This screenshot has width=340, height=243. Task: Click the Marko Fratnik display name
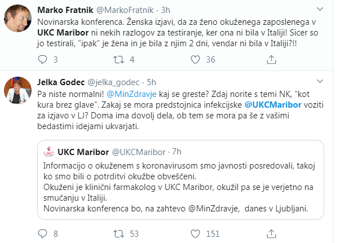pyautogui.click(x=64, y=11)
